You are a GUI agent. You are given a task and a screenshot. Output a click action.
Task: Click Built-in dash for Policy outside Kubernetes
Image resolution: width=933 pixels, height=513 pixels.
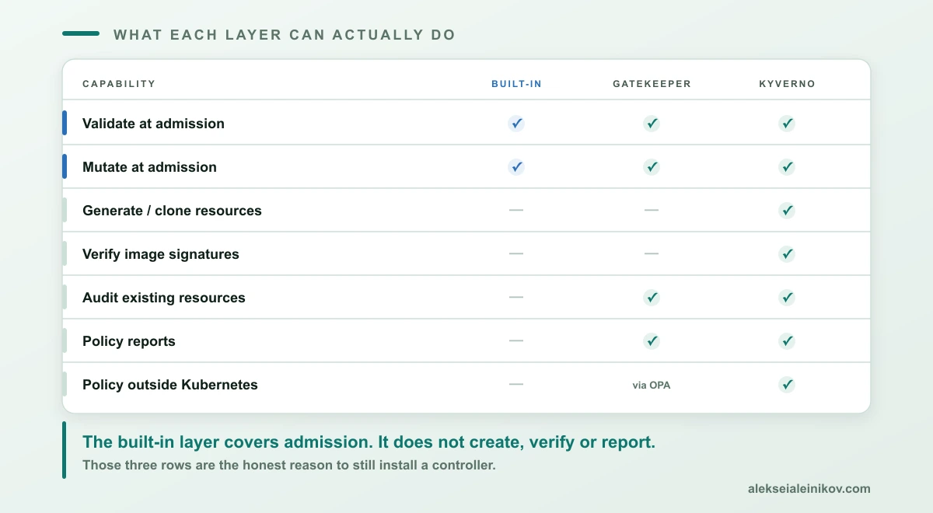[x=516, y=384]
